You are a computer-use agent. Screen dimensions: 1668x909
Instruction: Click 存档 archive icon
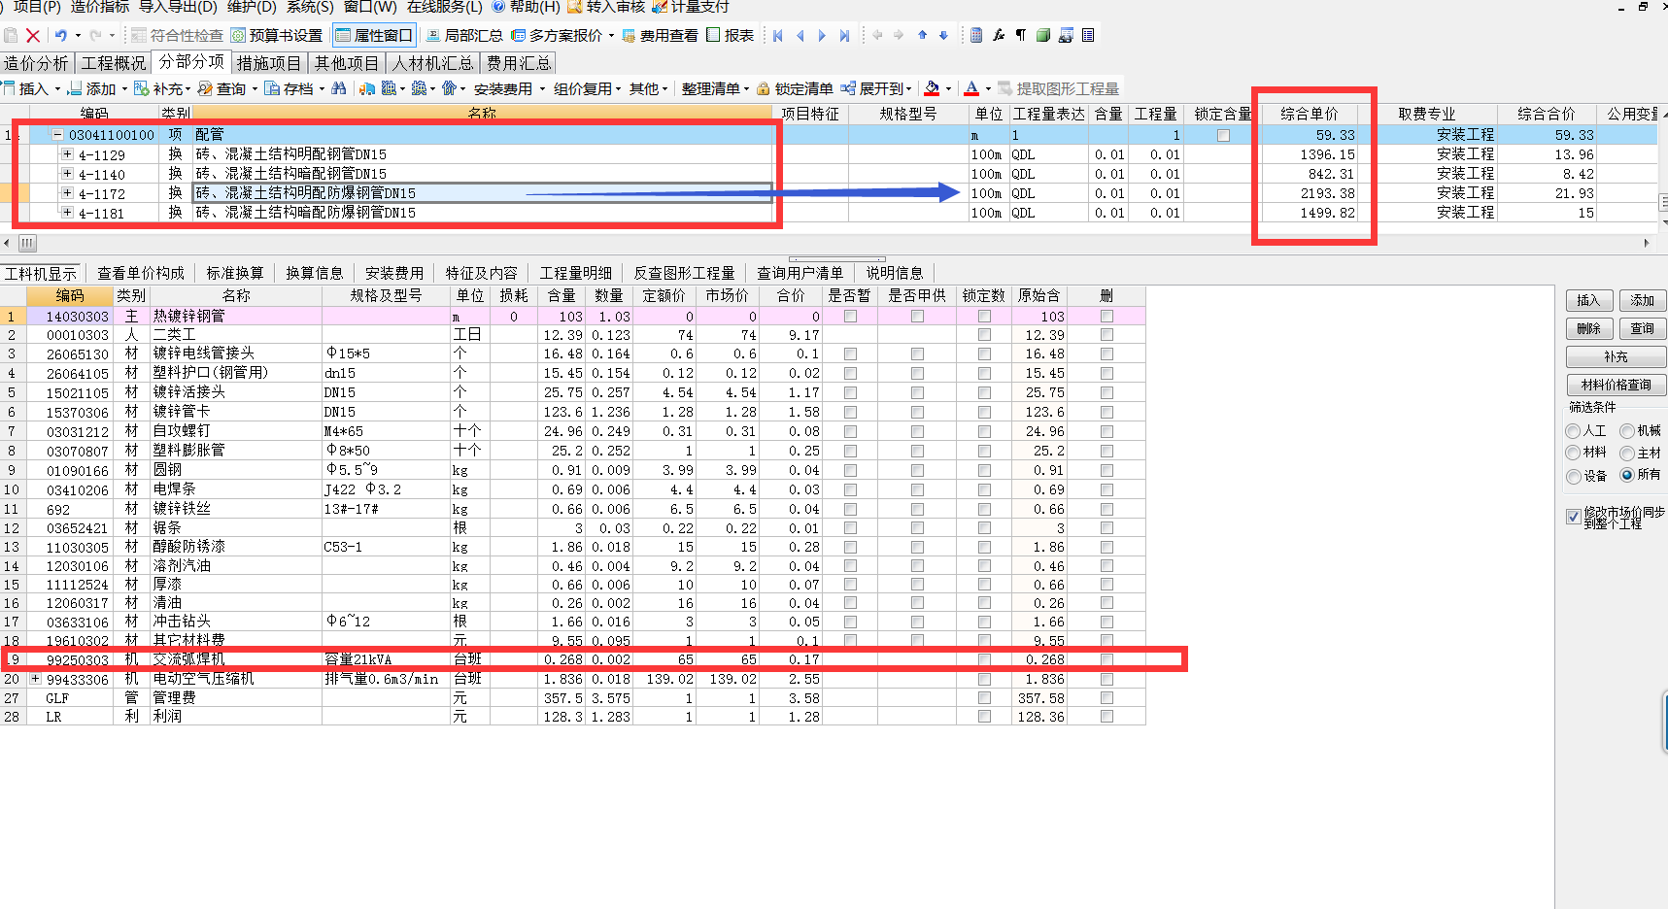(273, 88)
